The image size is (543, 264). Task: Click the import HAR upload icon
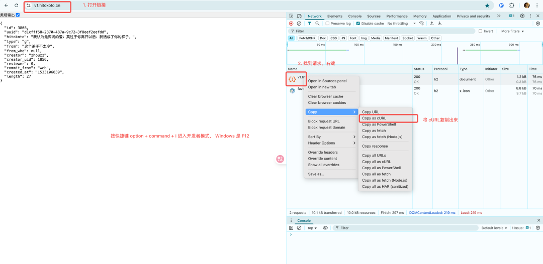(431, 24)
